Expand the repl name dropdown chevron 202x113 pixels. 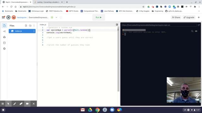pos(56,18)
